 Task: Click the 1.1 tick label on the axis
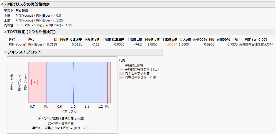tap(87, 106)
